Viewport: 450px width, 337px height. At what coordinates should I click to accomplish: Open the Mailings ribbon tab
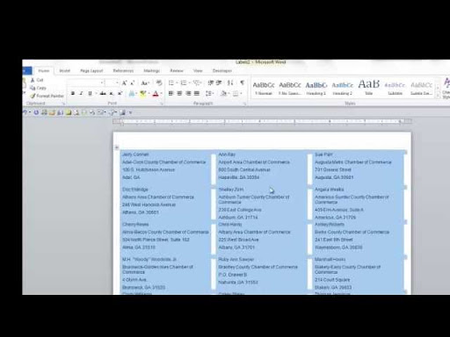pos(152,71)
